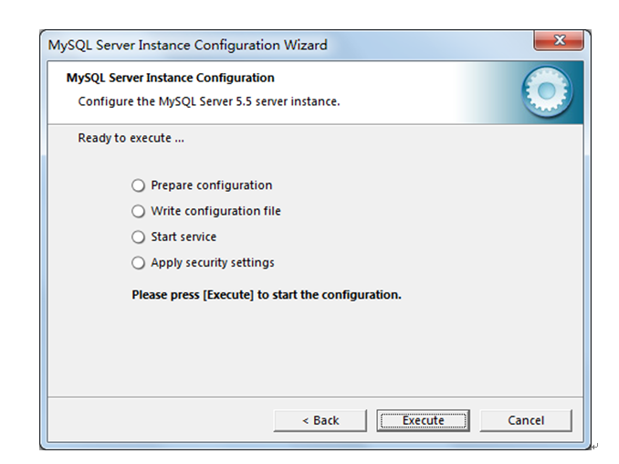The image size is (619, 464).
Task: Click 'Configure the MySQL Server 5.5 server instance.'
Action: [209, 101]
